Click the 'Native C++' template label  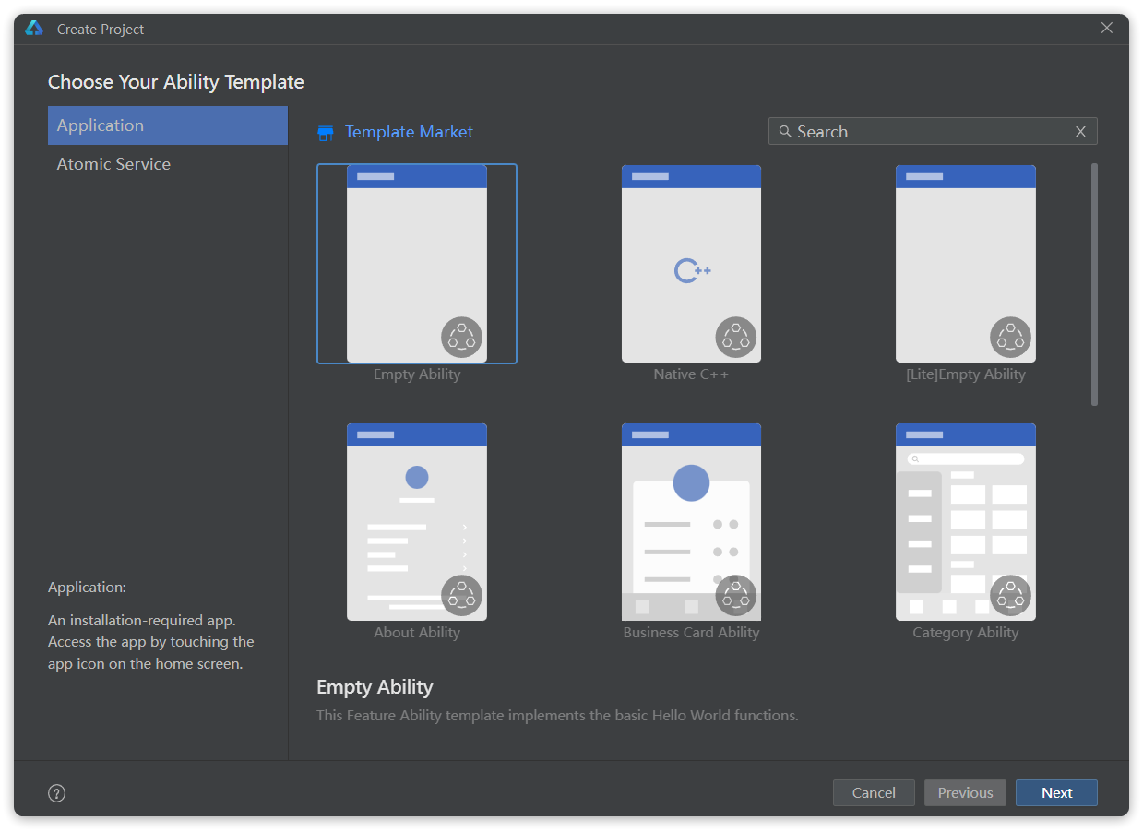pyautogui.click(x=691, y=374)
